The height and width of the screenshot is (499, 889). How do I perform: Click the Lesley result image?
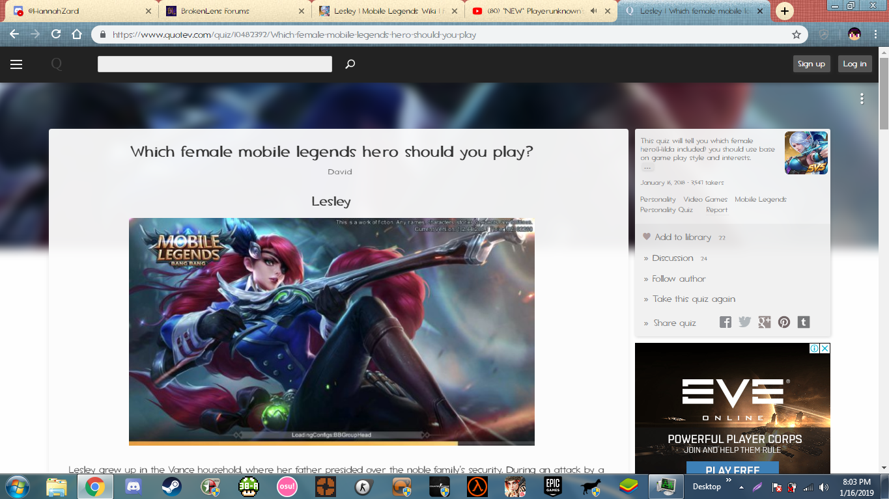pyautogui.click(x=332, y=332)
